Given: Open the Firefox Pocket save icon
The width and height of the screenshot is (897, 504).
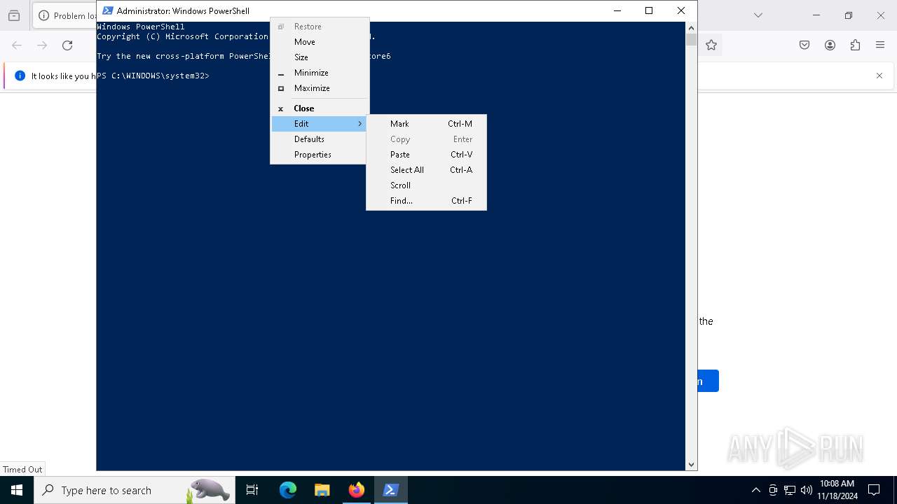Looking at the screenshot, I should click(804, 45).
